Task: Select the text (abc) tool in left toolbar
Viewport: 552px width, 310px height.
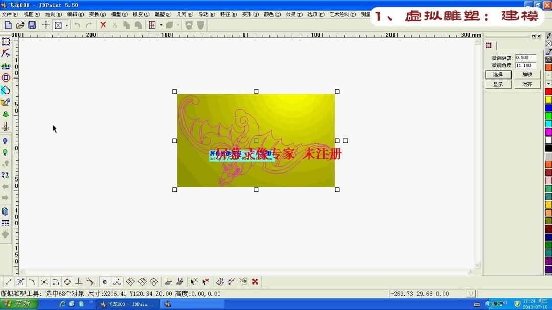Action: (6, 65)
